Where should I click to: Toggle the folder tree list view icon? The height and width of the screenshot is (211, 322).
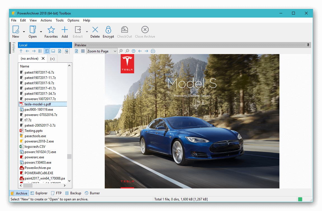coord(40,51)
